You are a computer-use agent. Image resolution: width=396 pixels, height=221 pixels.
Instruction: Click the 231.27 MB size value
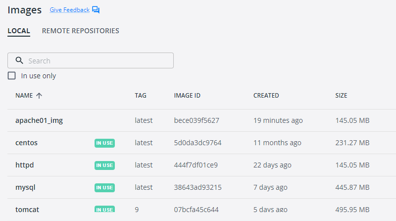[x=352, y=143]
